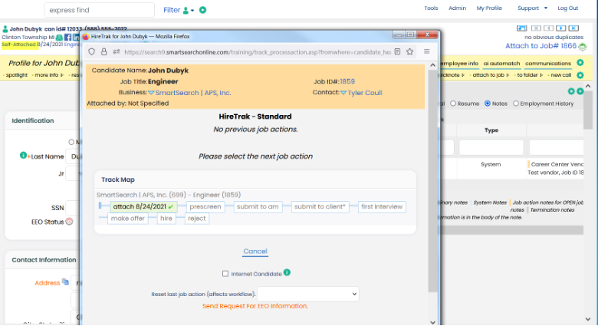Image resolution: width=598 pixels, height=326 pixels.
Task: Open the ai automatch tab
Action: click(501, 64)
